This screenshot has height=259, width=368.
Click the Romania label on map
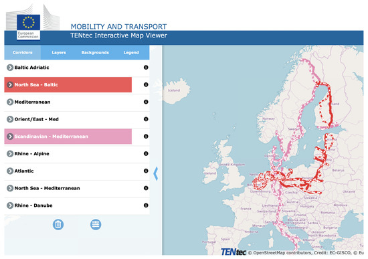(328, 213)
